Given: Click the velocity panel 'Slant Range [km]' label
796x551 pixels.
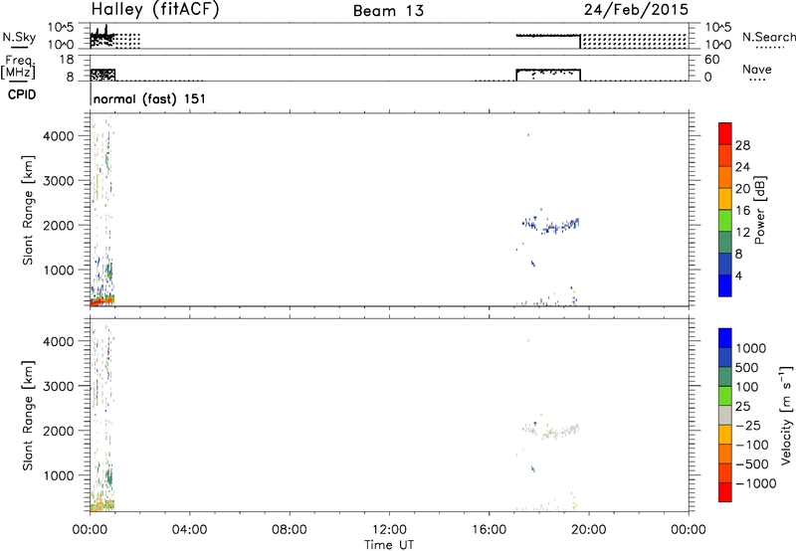Looking at the screenshot, I should pos(28,416).
